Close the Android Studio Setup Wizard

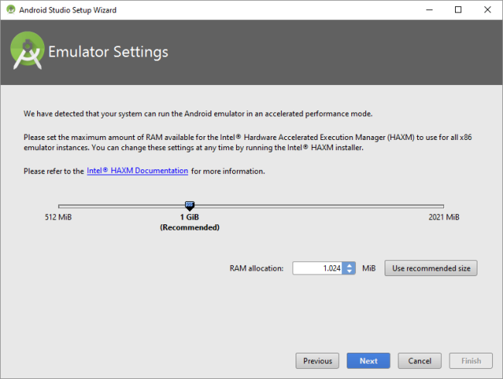pyautogui.click(x=486, y=9)
